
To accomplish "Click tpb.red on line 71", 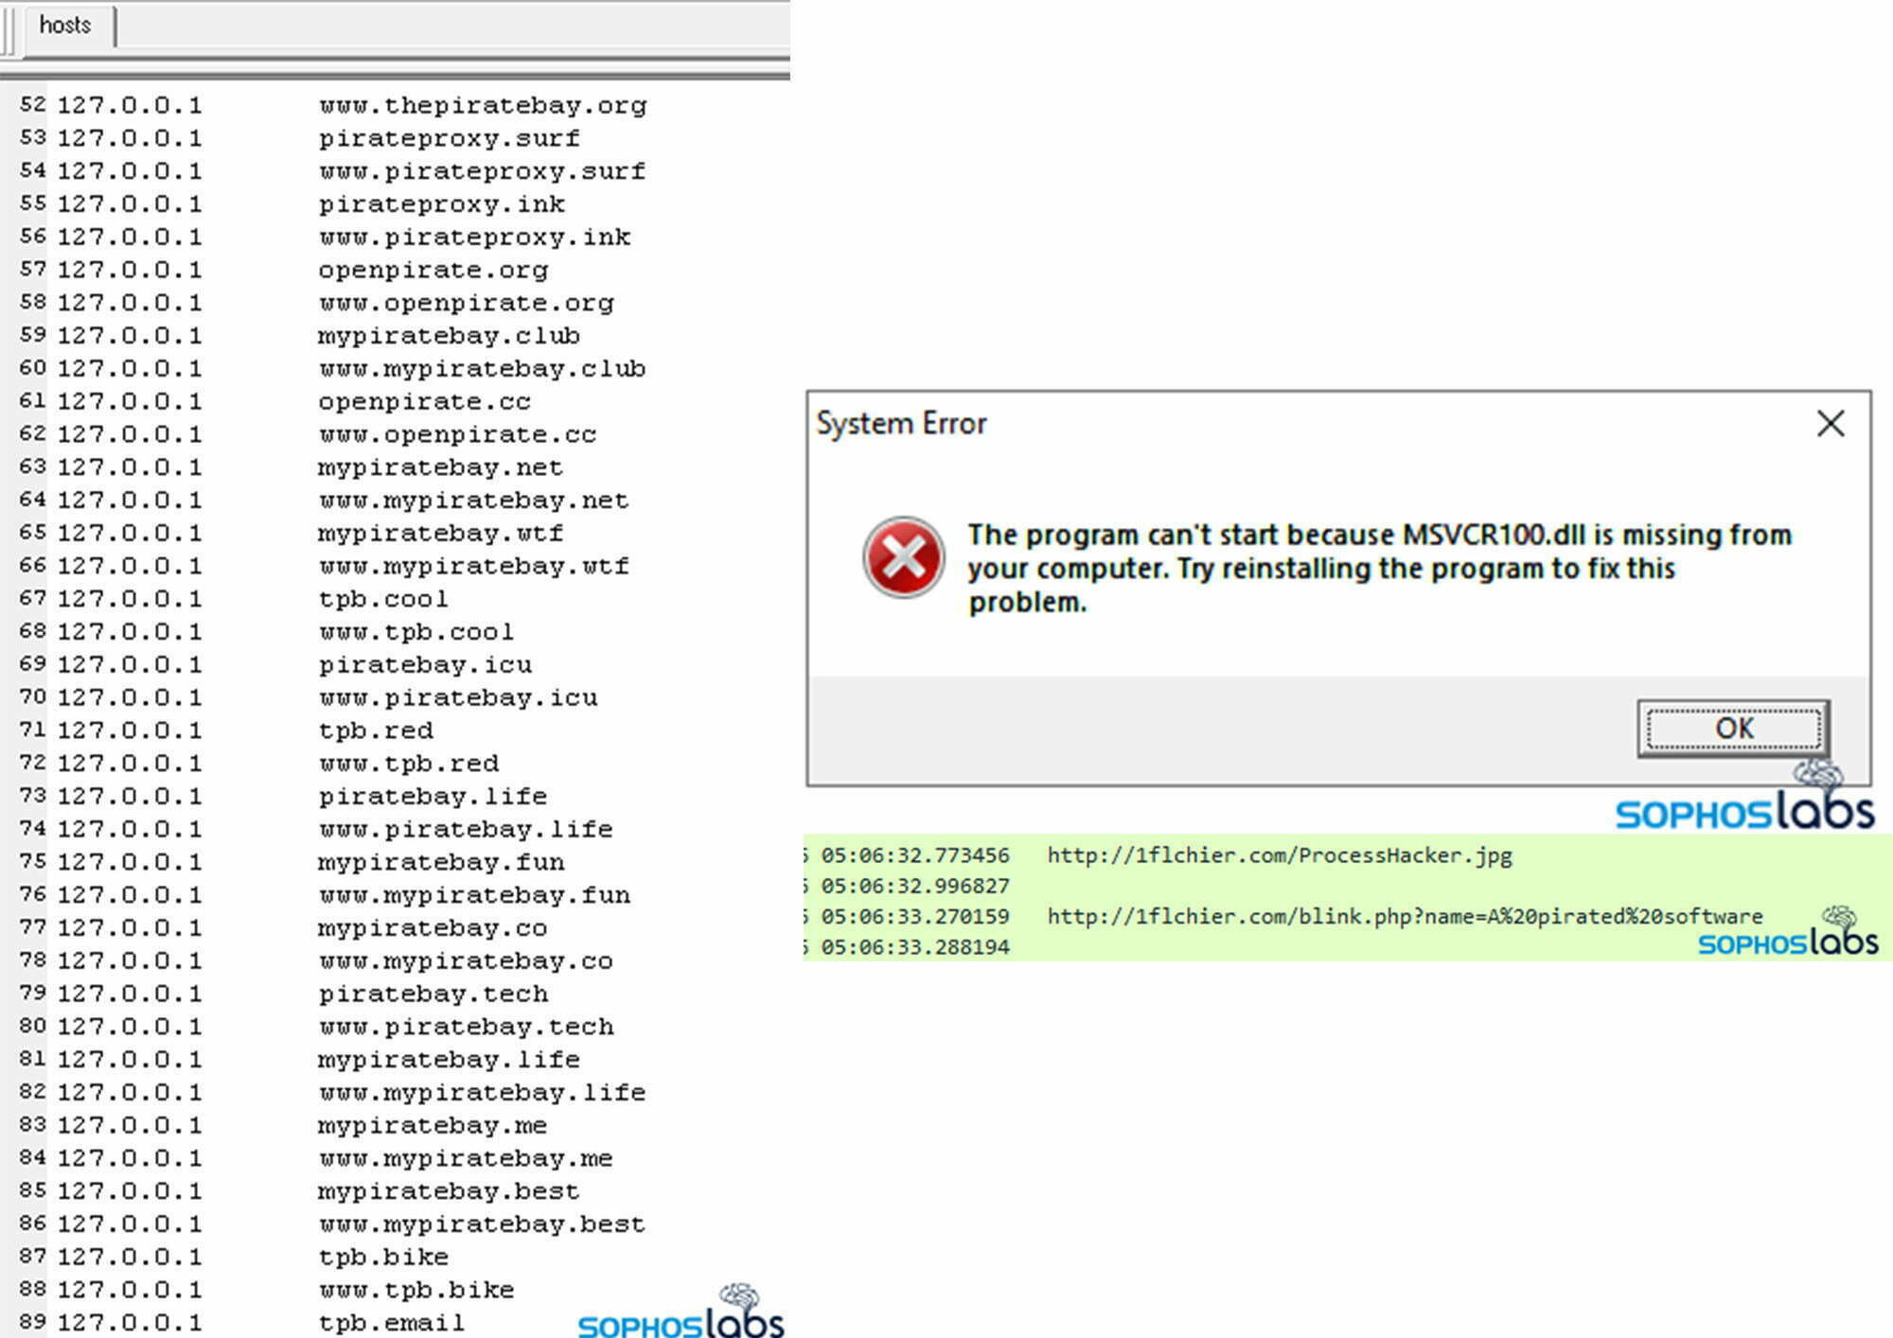I will point(376,731).
